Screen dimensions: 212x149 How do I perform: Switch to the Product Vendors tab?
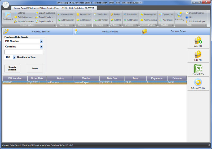[x=107, y=31]
